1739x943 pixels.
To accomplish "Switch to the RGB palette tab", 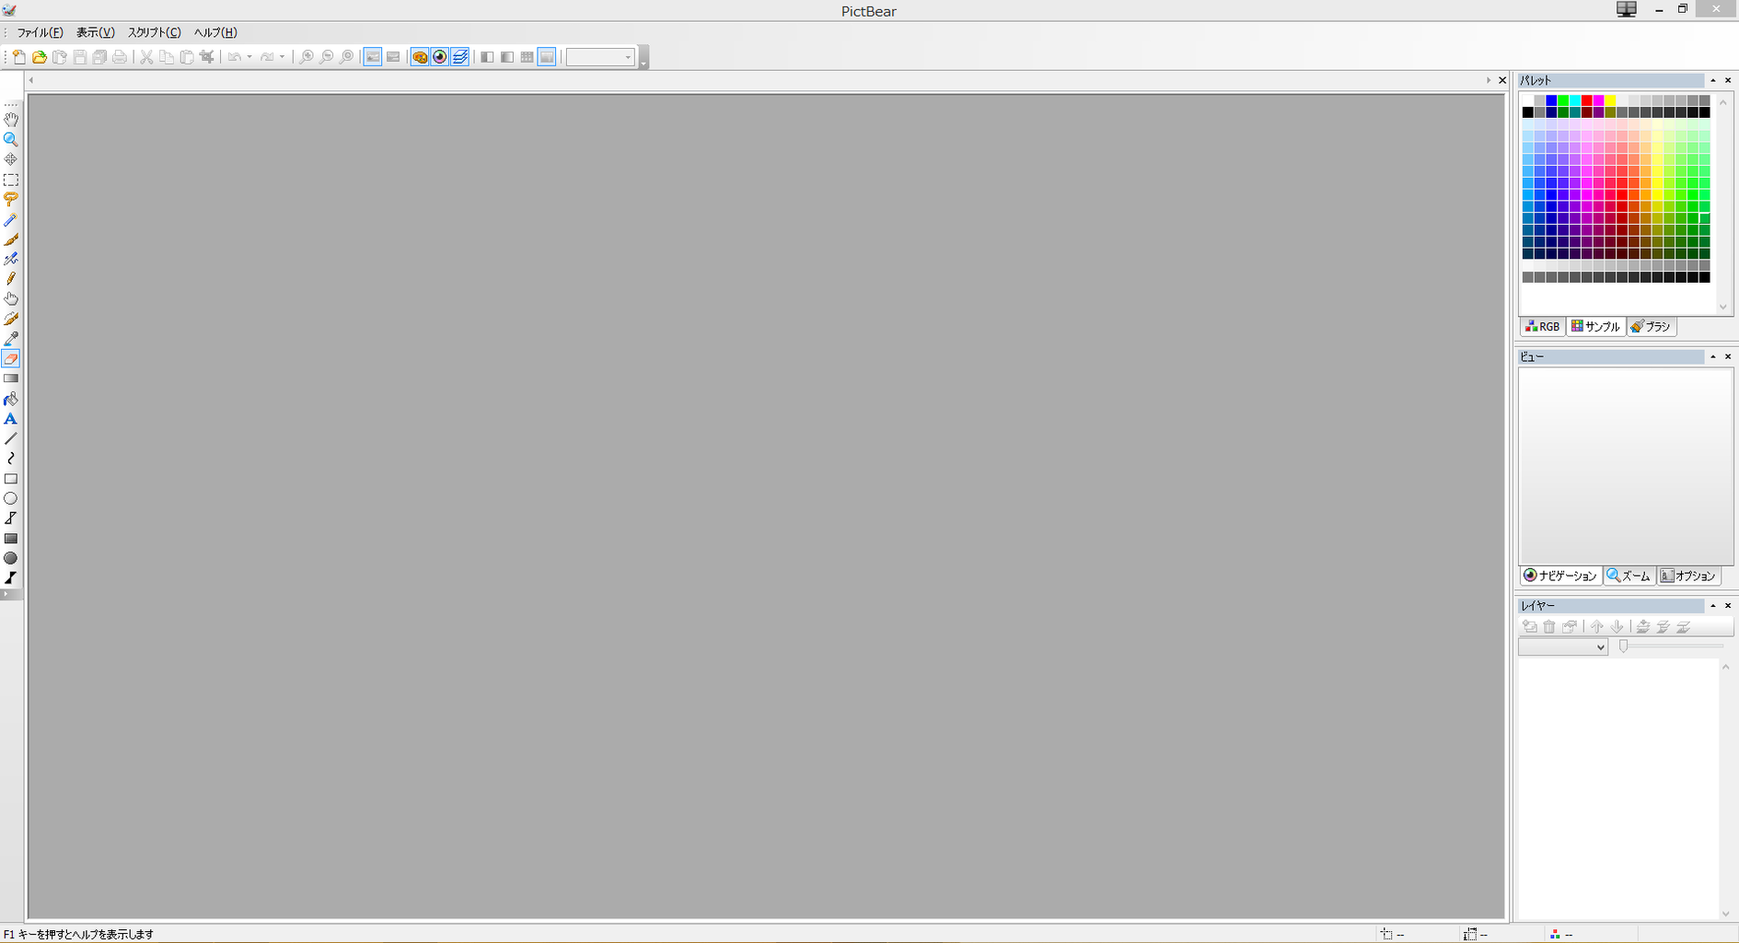I will 1542,327.
